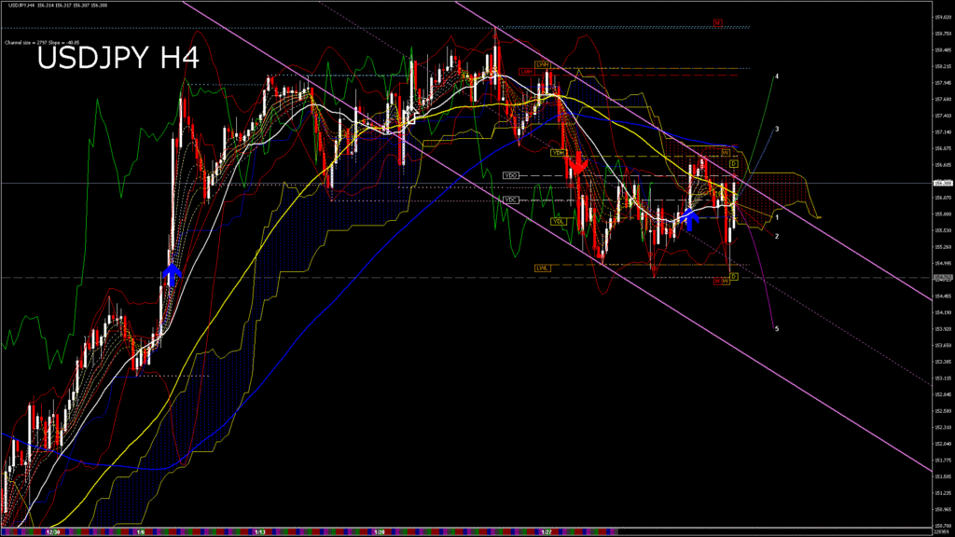The height and width of the screenshot is (537, 955).
Task: Click the forecast line label 4
Action: coord(777,76)
